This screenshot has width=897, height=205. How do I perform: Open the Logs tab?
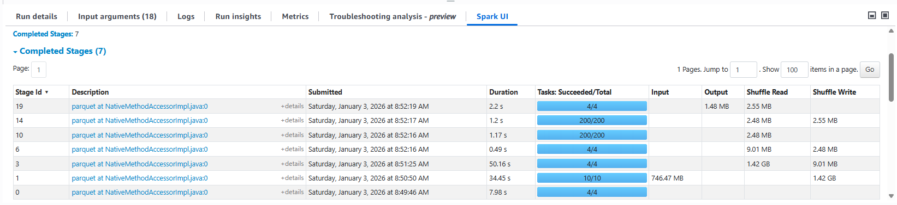[186, 16]
